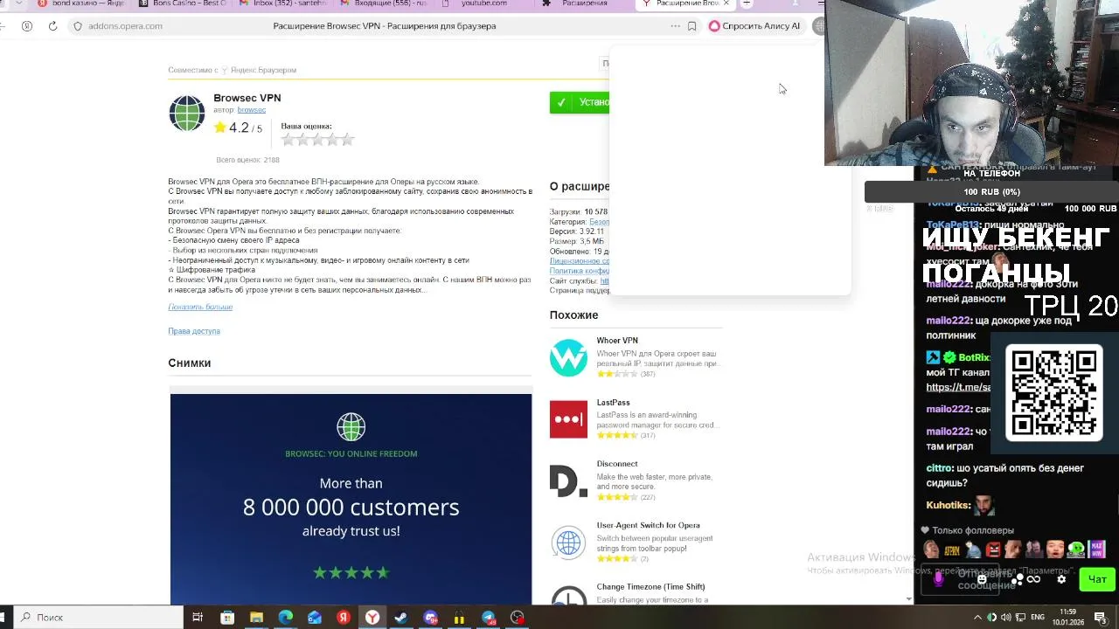Show hidden system tray icons
The image size is (1119, 629).
click(977, 618)
